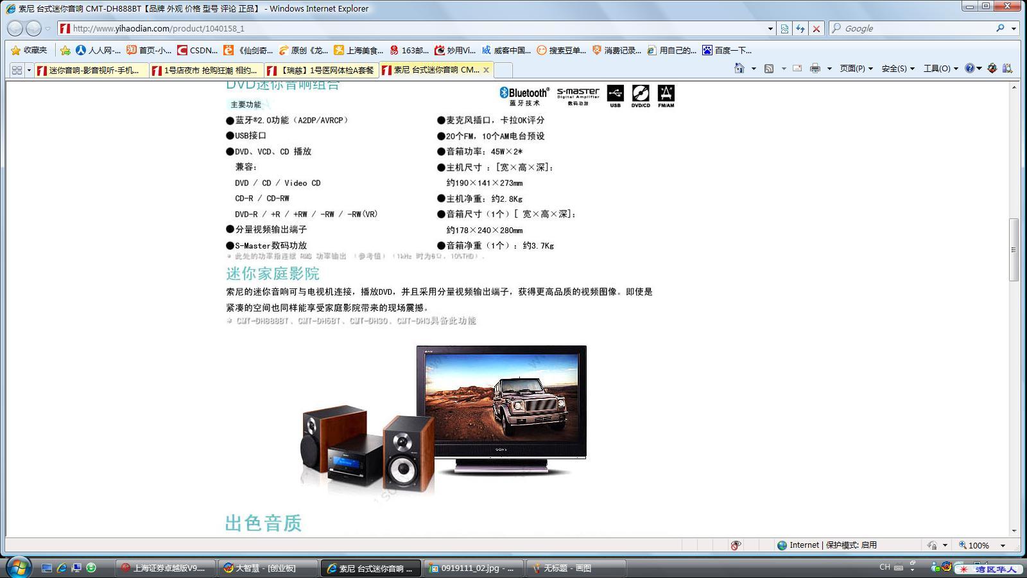Open the 原创《龙... bookmark

click(x=304, y=50)
